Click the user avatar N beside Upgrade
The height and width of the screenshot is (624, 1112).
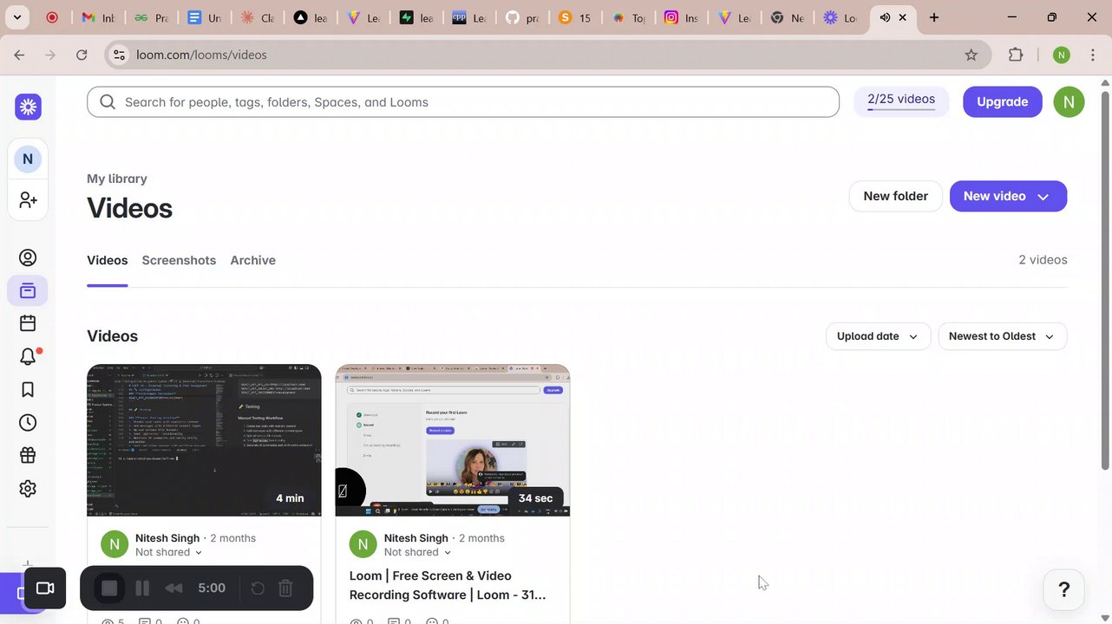1069,101
